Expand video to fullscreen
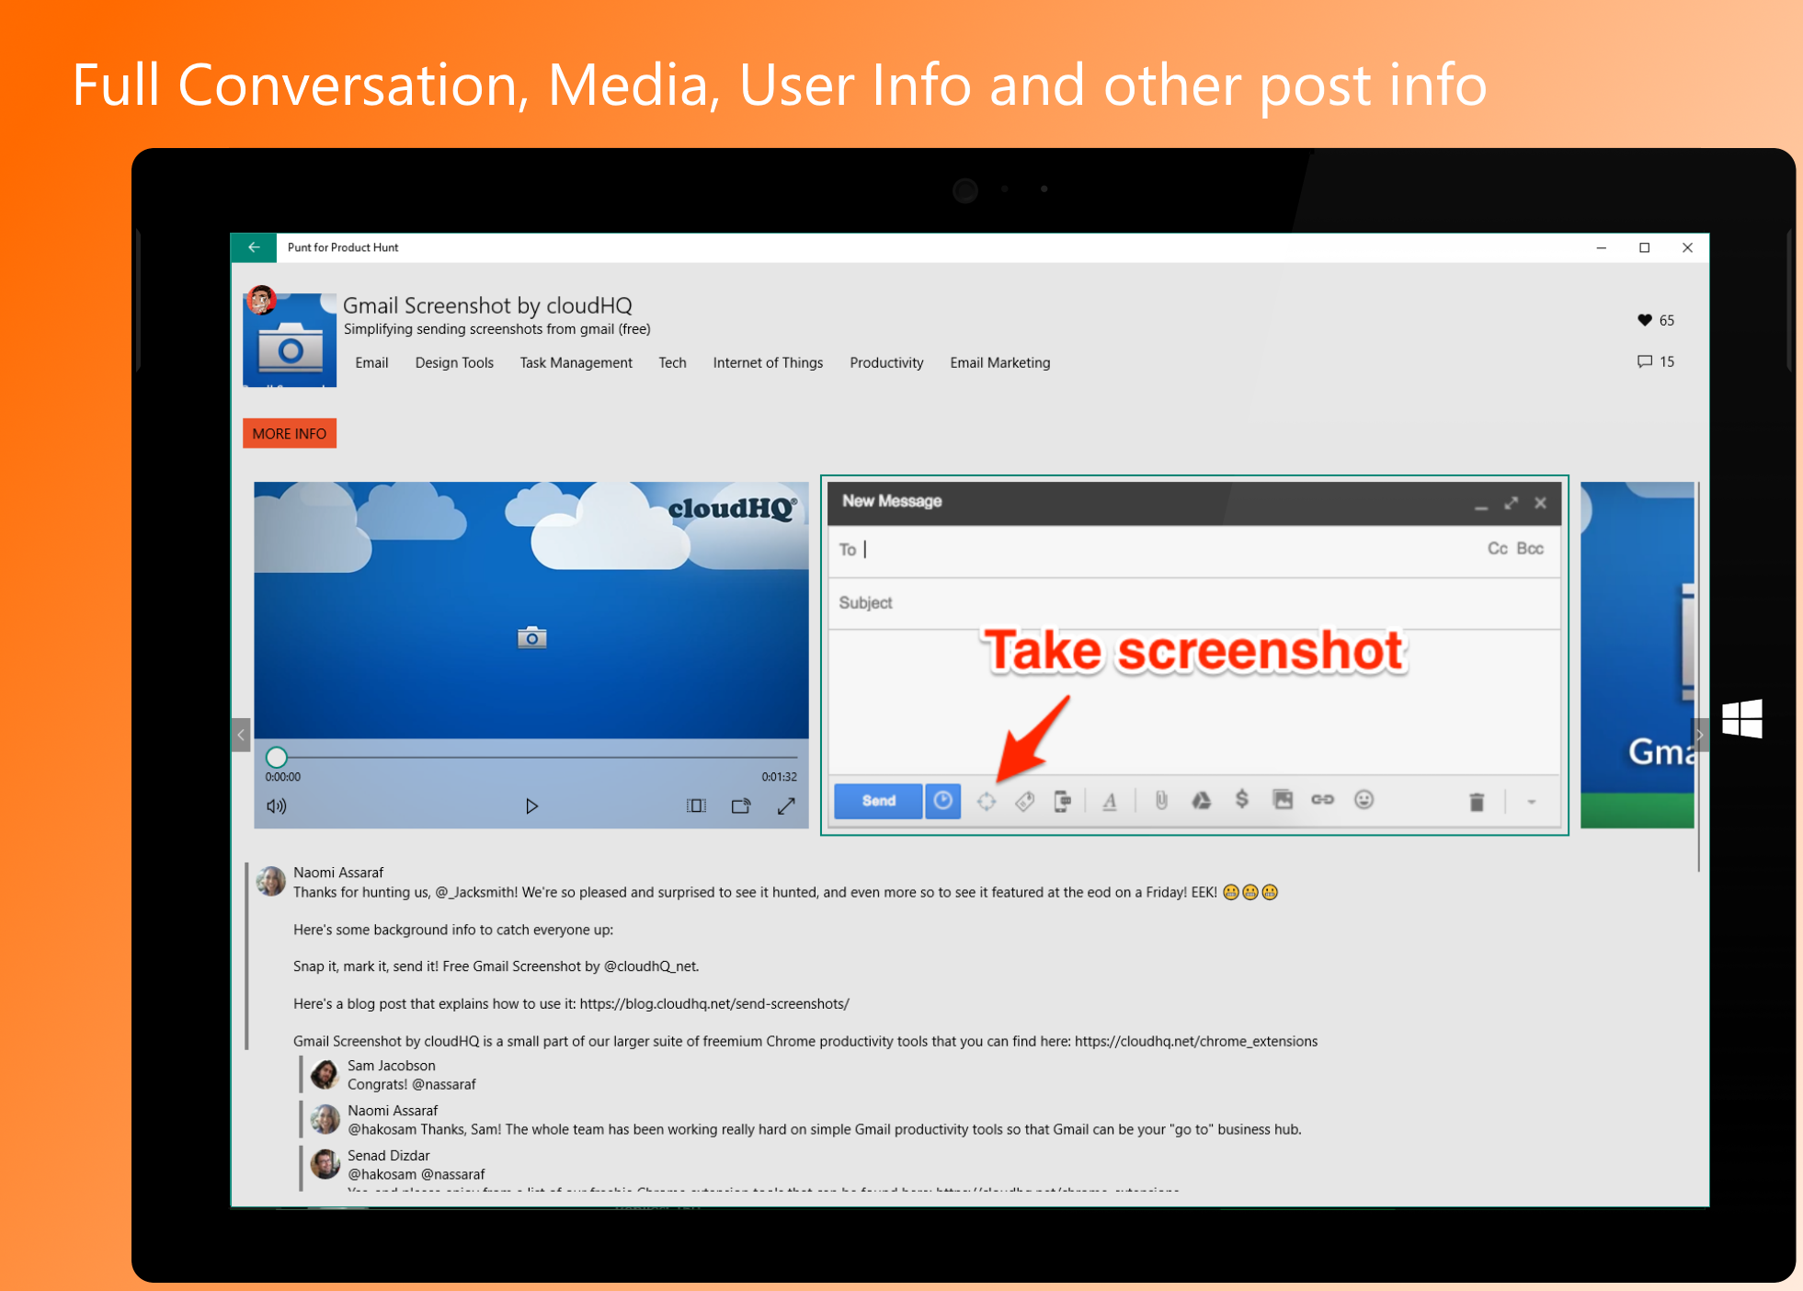 [786, 806]
